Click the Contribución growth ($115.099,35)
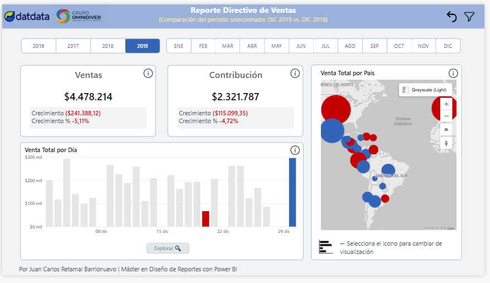This screenshot has height=283, width=490. pyautogui.click(x=230, y=113)
